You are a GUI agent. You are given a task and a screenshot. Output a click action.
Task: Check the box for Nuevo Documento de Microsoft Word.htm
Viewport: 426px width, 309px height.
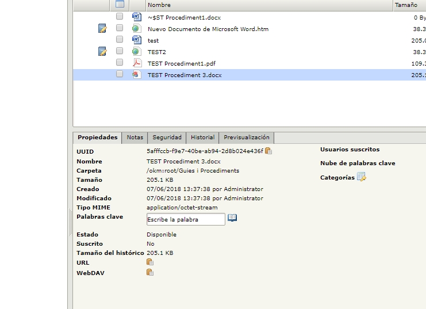[x=120, y=28]
